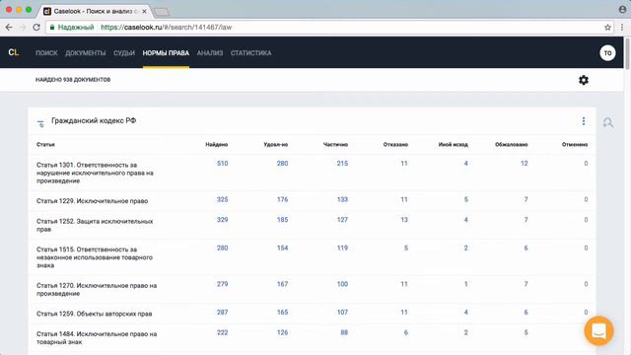Open the 127 partial cases for Статья 1252
The image size is (631, 355).
[342, 220]
